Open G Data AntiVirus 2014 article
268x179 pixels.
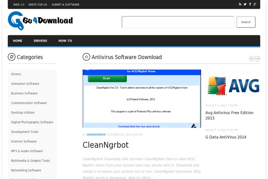click(226, 137)
